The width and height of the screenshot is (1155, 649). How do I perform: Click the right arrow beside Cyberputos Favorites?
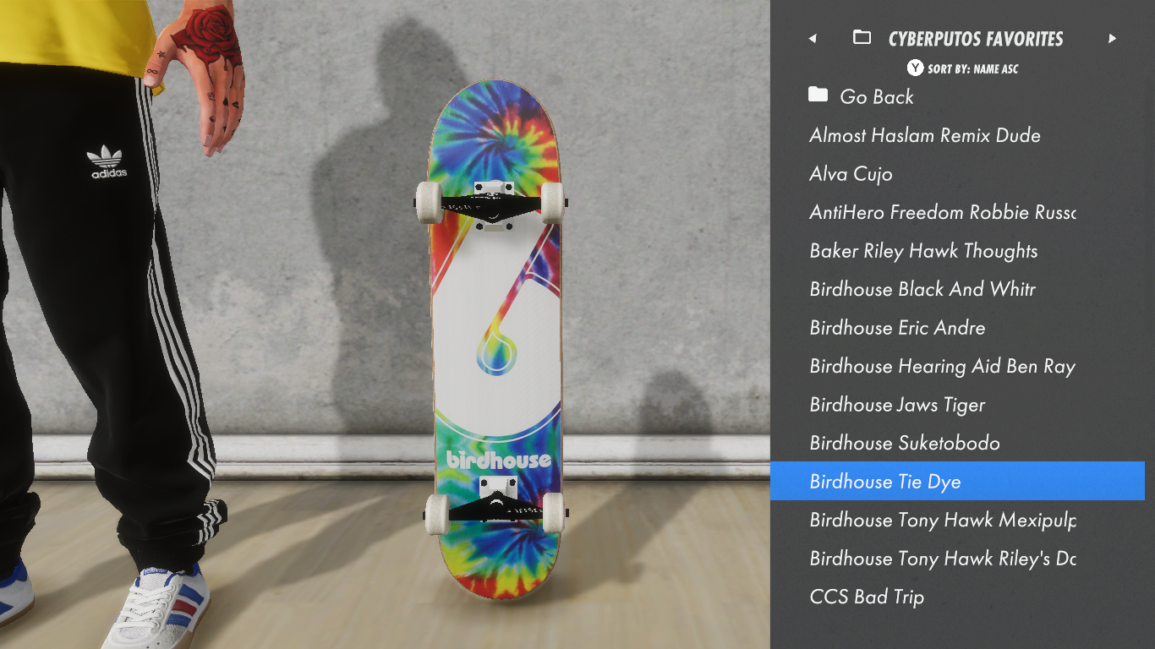1112,39
